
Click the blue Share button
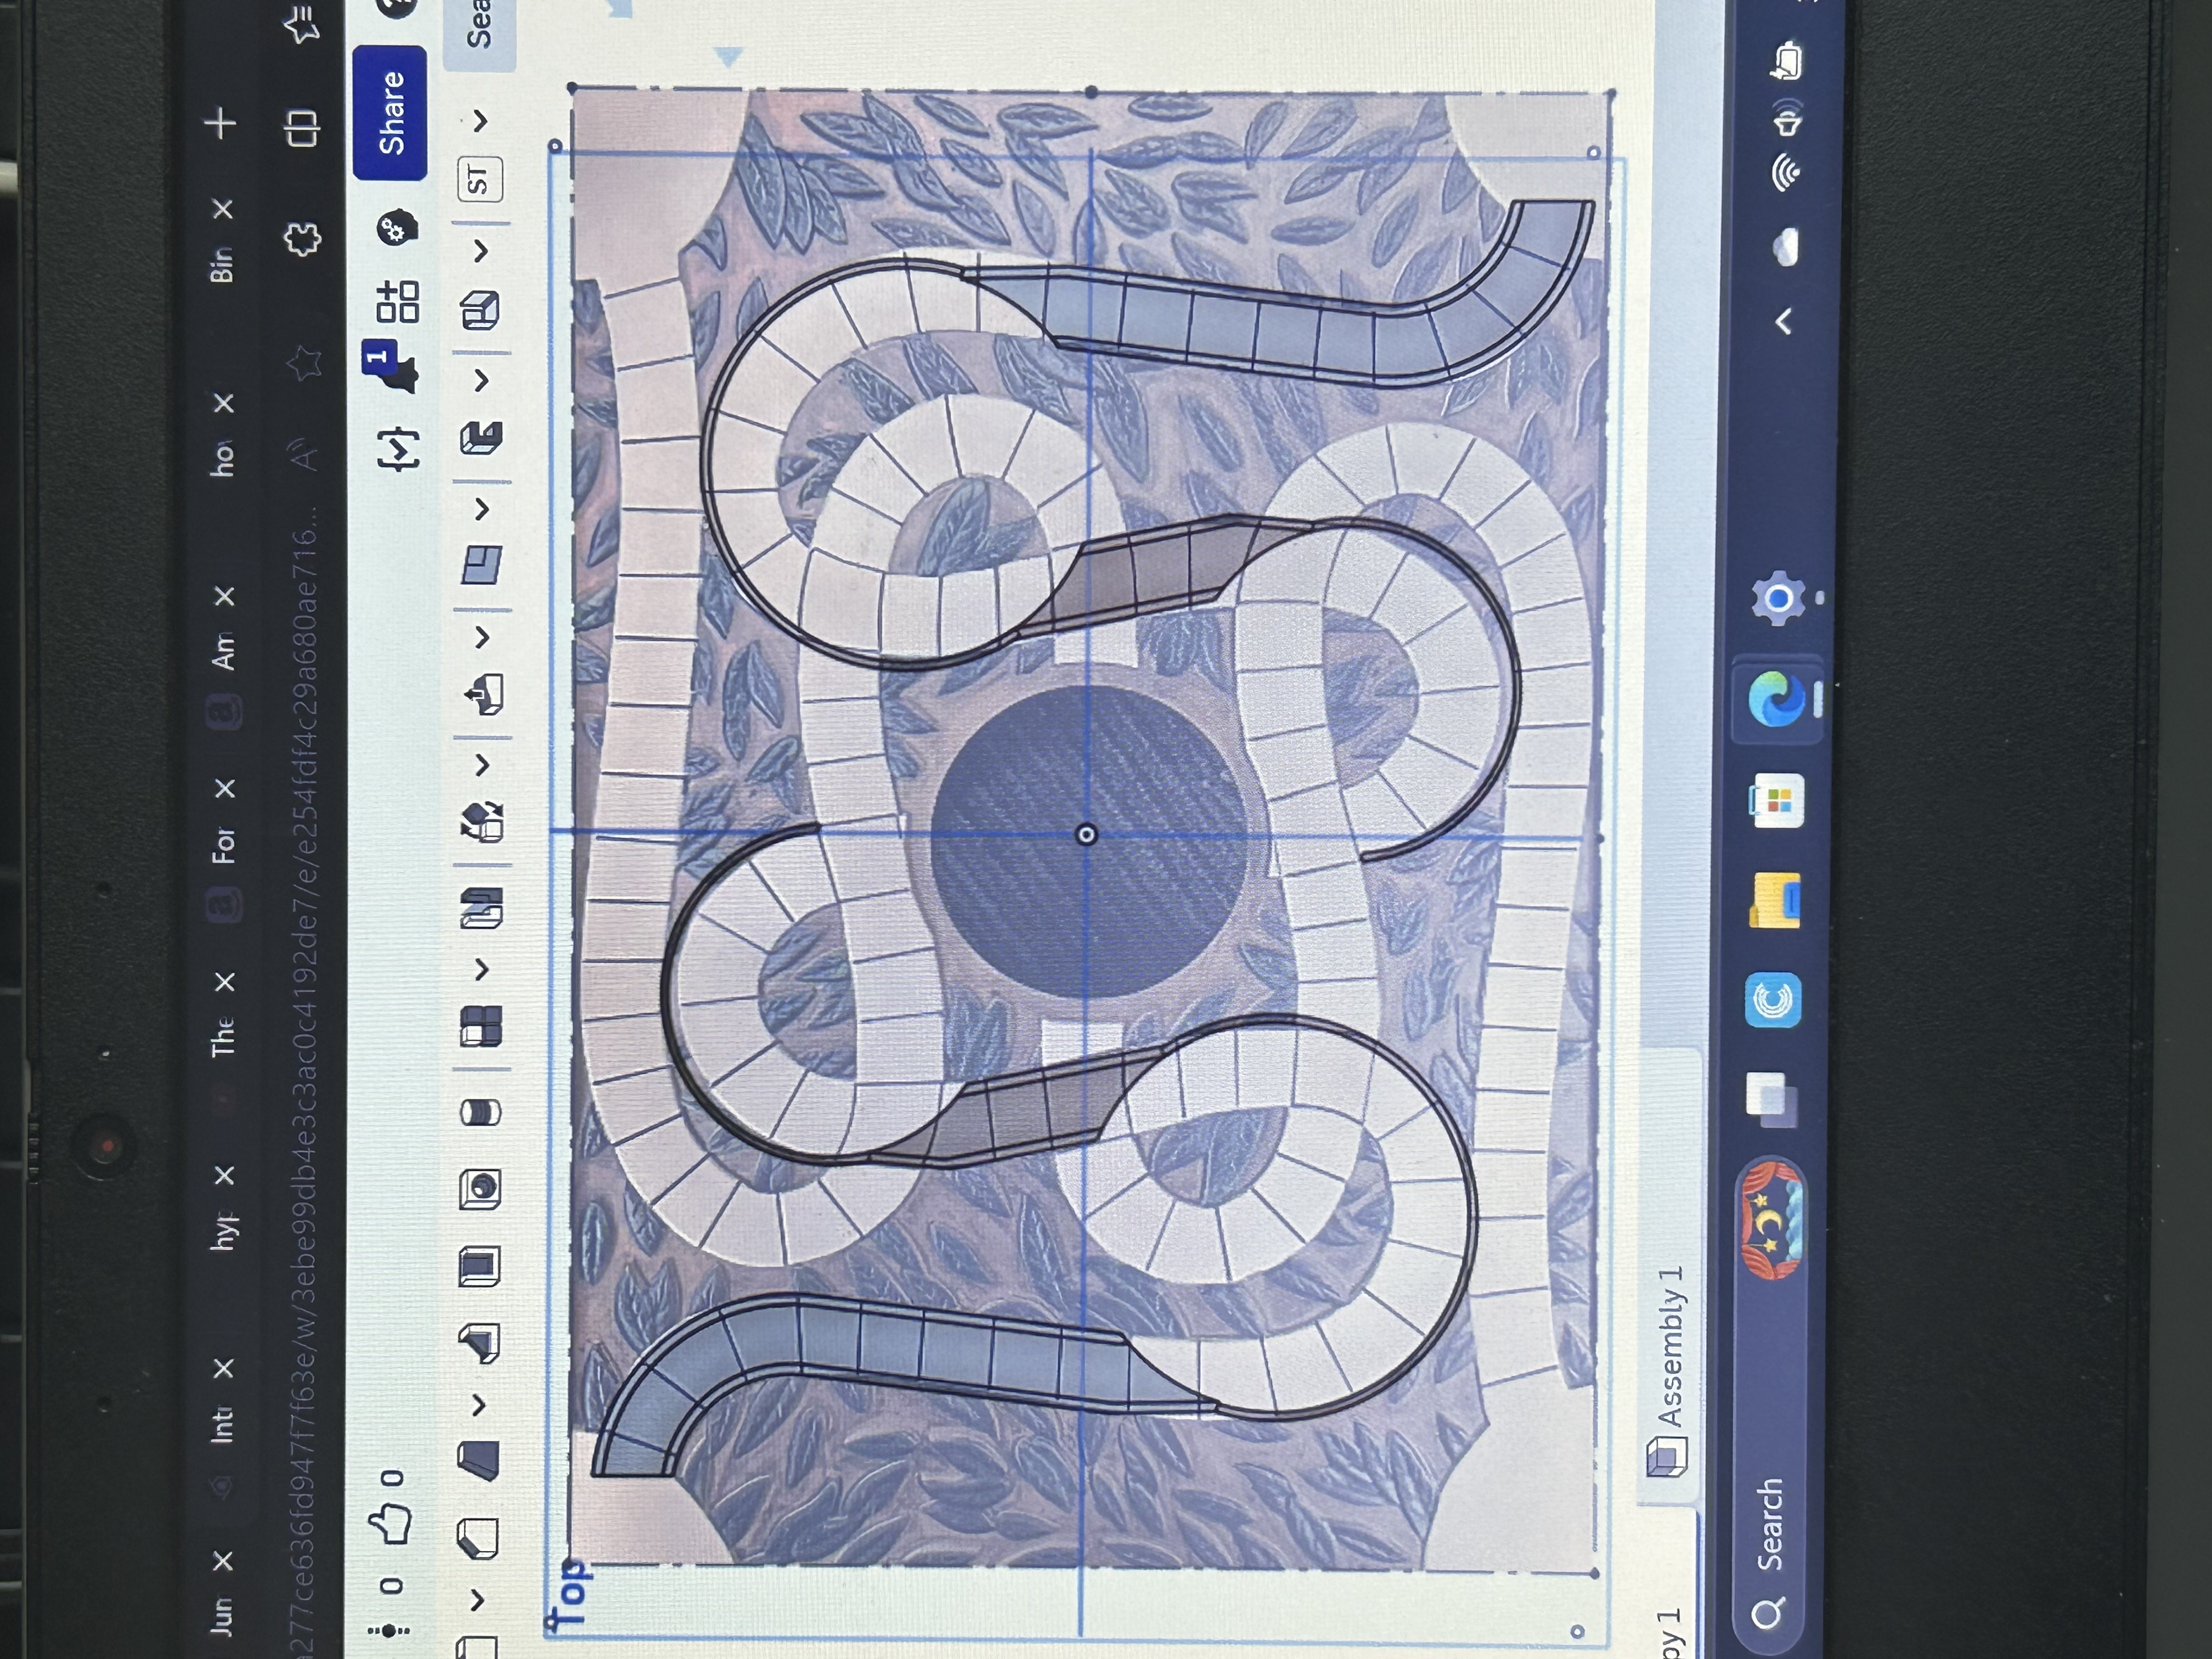(391, 112)
